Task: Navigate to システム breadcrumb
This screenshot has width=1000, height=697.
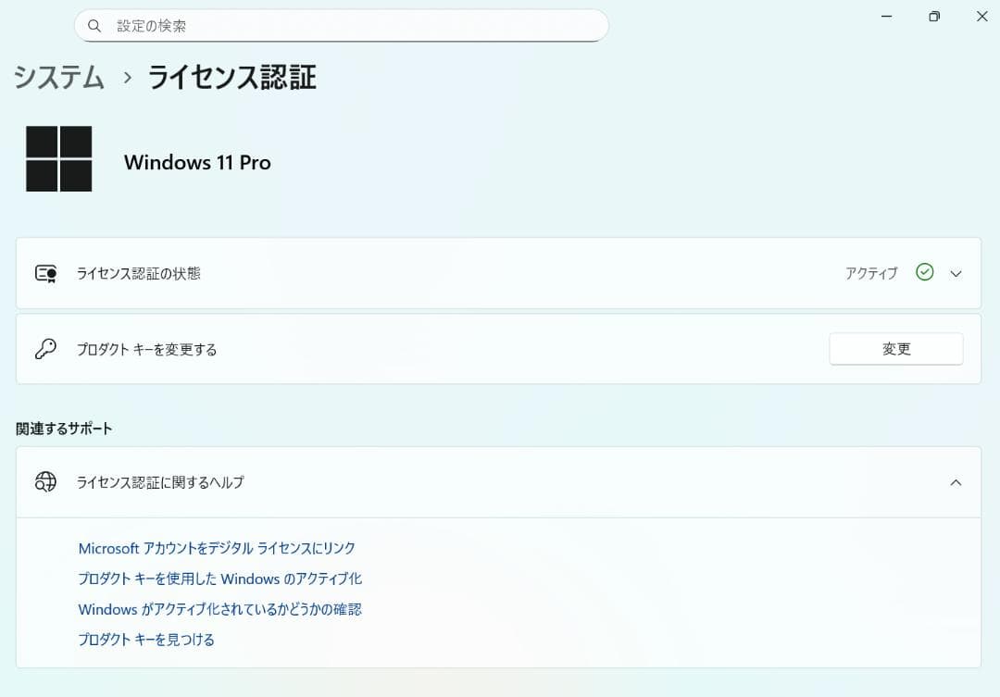Action: click(x=57, y=79)
